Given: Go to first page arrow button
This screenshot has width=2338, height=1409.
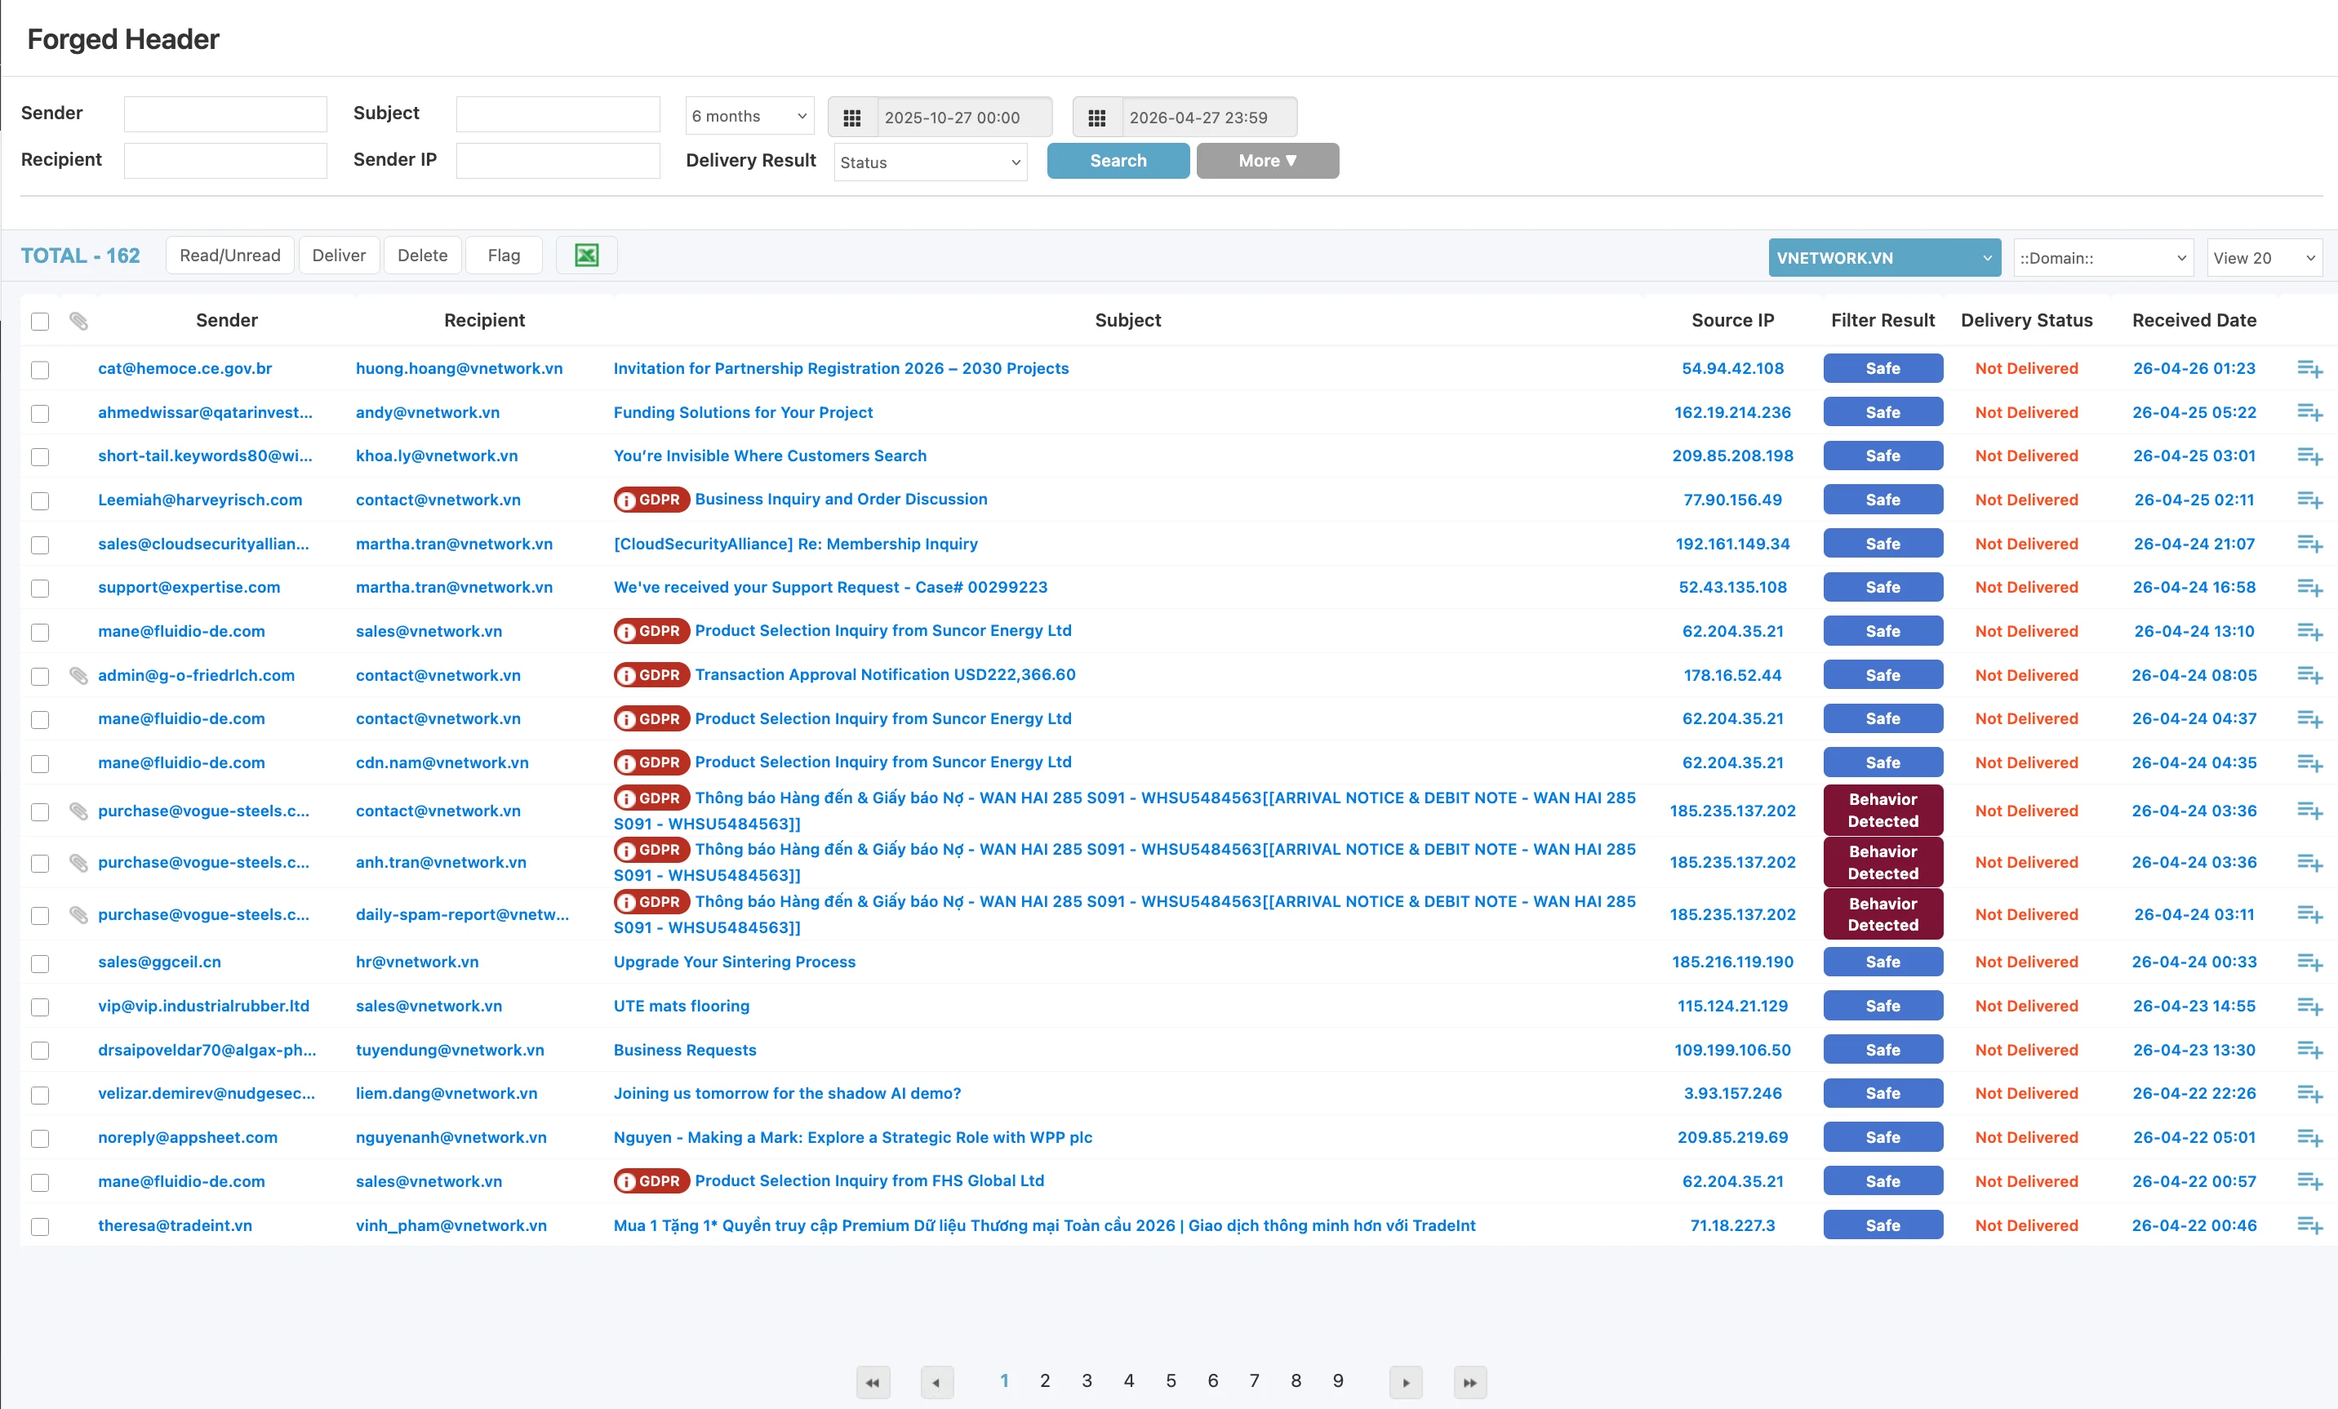Looking at the screenshot, I should point(873,1382).
